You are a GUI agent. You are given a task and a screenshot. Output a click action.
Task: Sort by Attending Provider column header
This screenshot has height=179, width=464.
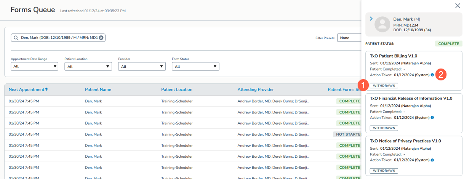point(255,89)
